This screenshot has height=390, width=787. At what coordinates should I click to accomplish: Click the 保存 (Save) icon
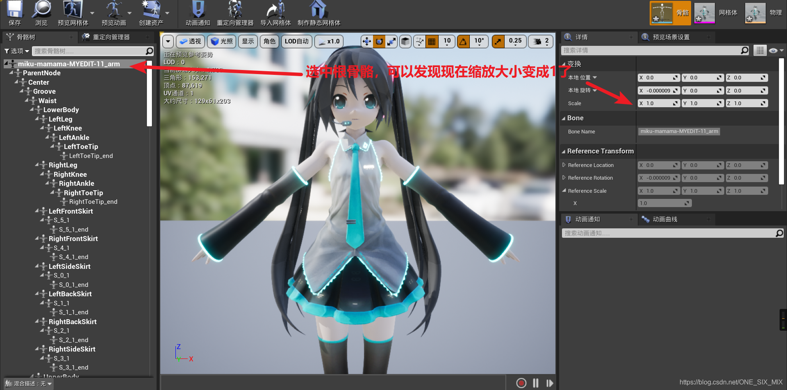(x=14, y=12)
